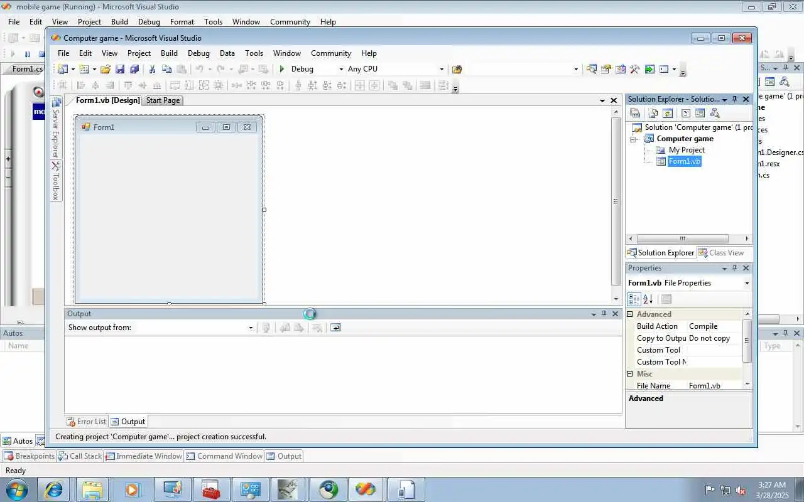Click Refresh in Solution Explorer toolbar
Image resolution: width=804 pixels, height=502 pixels.
pos(668,114)
